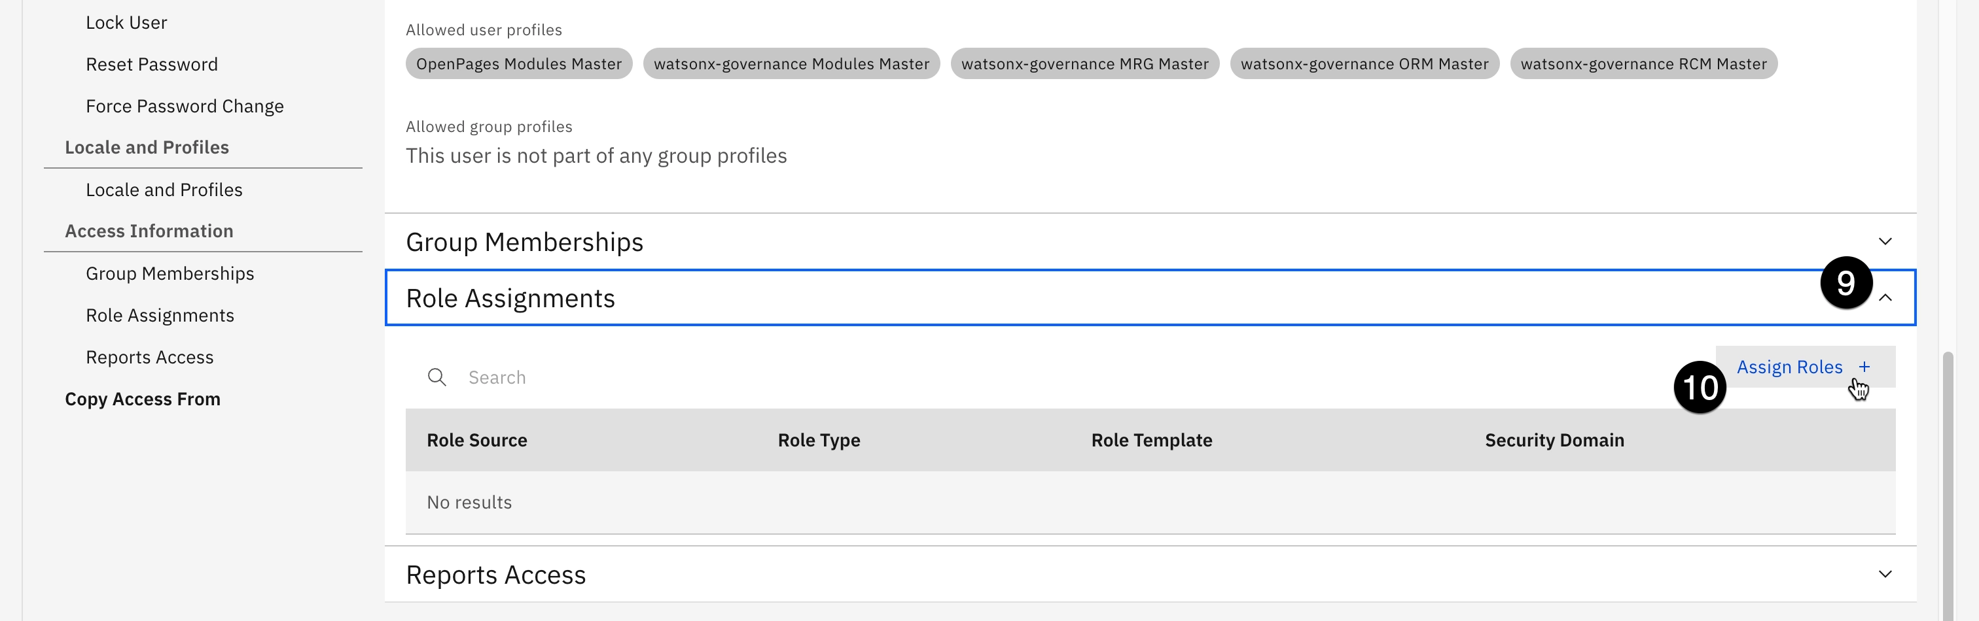Click the plus icon on Assign Roles
The image size is (1979, 621).
coord(1864,367)
